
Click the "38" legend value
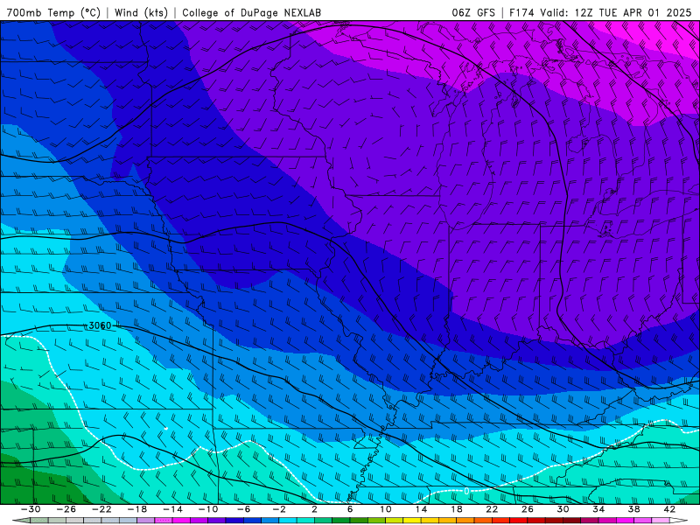click(x=633, y=509)
